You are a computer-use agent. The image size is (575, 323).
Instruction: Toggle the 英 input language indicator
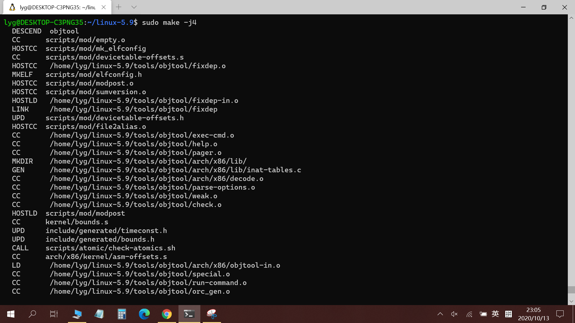[x=495, y=314]
